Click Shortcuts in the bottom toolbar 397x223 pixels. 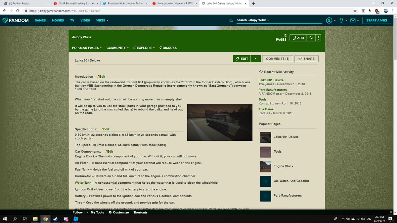[140, 212]
